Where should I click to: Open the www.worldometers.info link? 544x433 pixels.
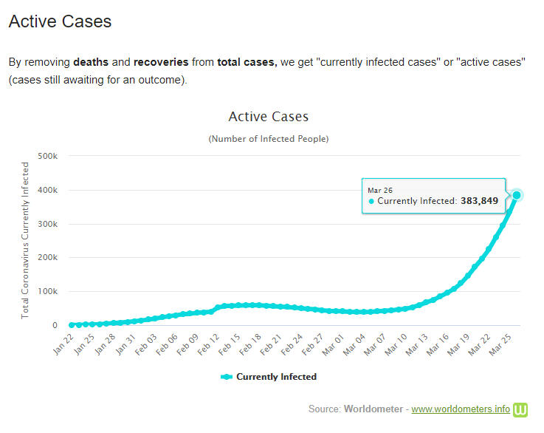click(x=461, y=409)
